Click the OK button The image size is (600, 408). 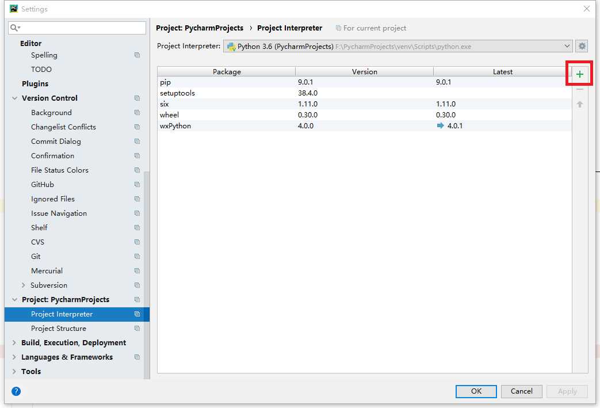click(x=476, y=391)
